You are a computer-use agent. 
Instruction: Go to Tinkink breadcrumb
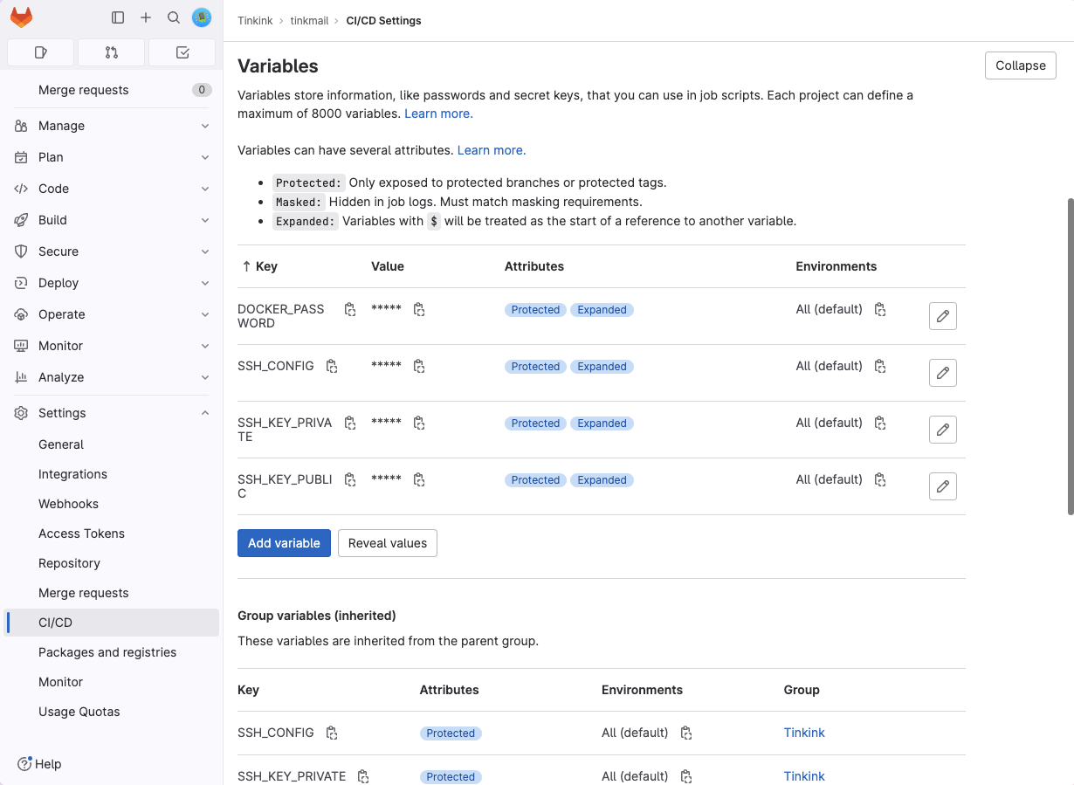point(255,20)
